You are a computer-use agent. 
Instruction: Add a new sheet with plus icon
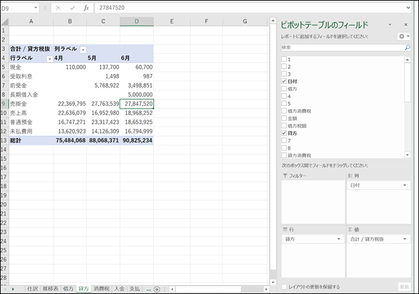(x=157, y=289)
